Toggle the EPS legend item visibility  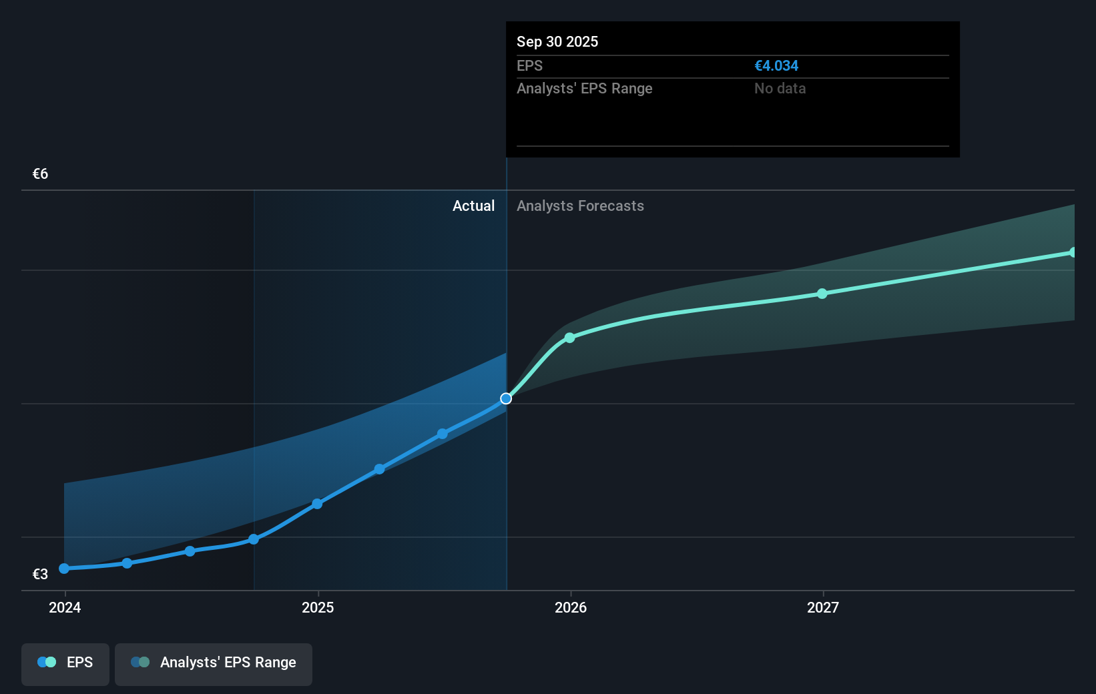coord(65,663)
